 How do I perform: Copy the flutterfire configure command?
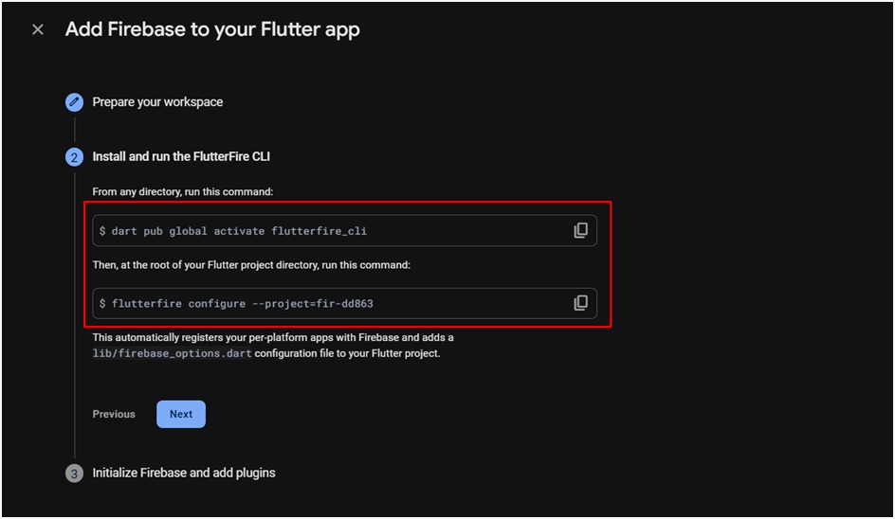point(580,303)
